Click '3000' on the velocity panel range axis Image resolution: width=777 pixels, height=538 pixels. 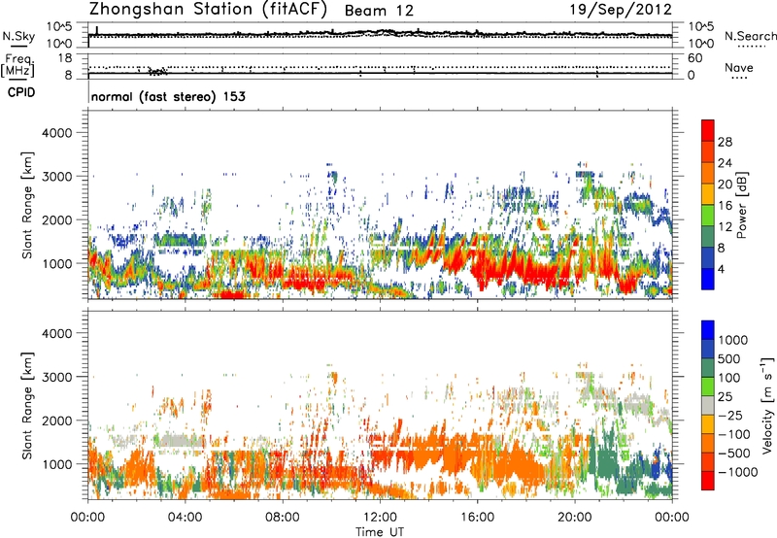[x=56, y=377]
